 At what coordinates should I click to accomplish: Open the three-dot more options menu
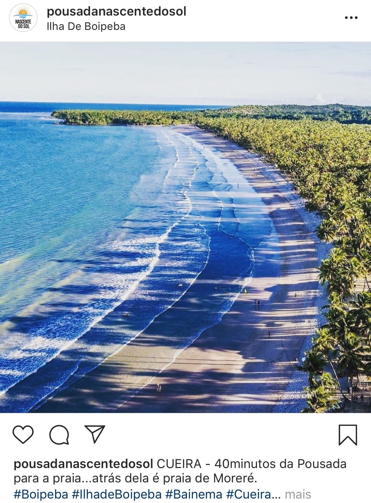coord(351,18)
